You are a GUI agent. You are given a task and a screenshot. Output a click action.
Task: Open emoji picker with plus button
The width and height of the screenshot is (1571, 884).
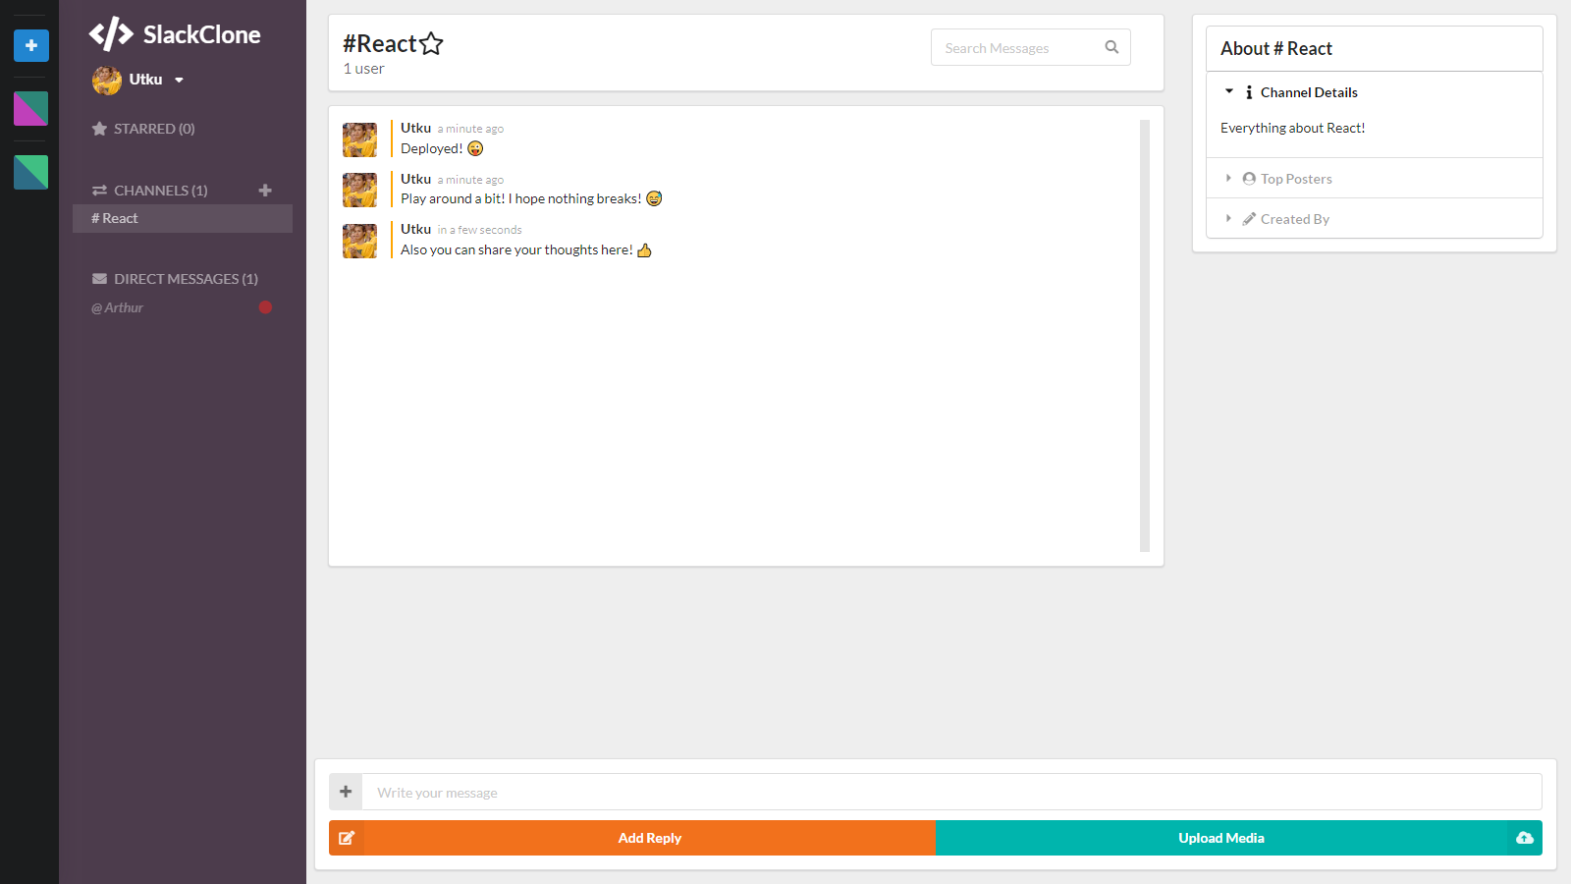click(346, 792)
